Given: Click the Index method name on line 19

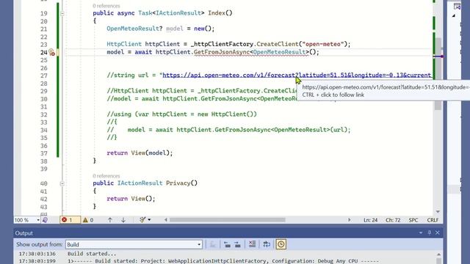Looking at the screenshot, I should click(x=217, y=13).
